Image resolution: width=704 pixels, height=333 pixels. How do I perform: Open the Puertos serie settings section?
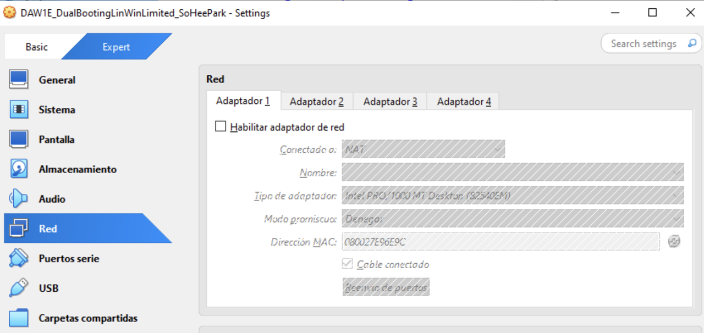[88, 258]
